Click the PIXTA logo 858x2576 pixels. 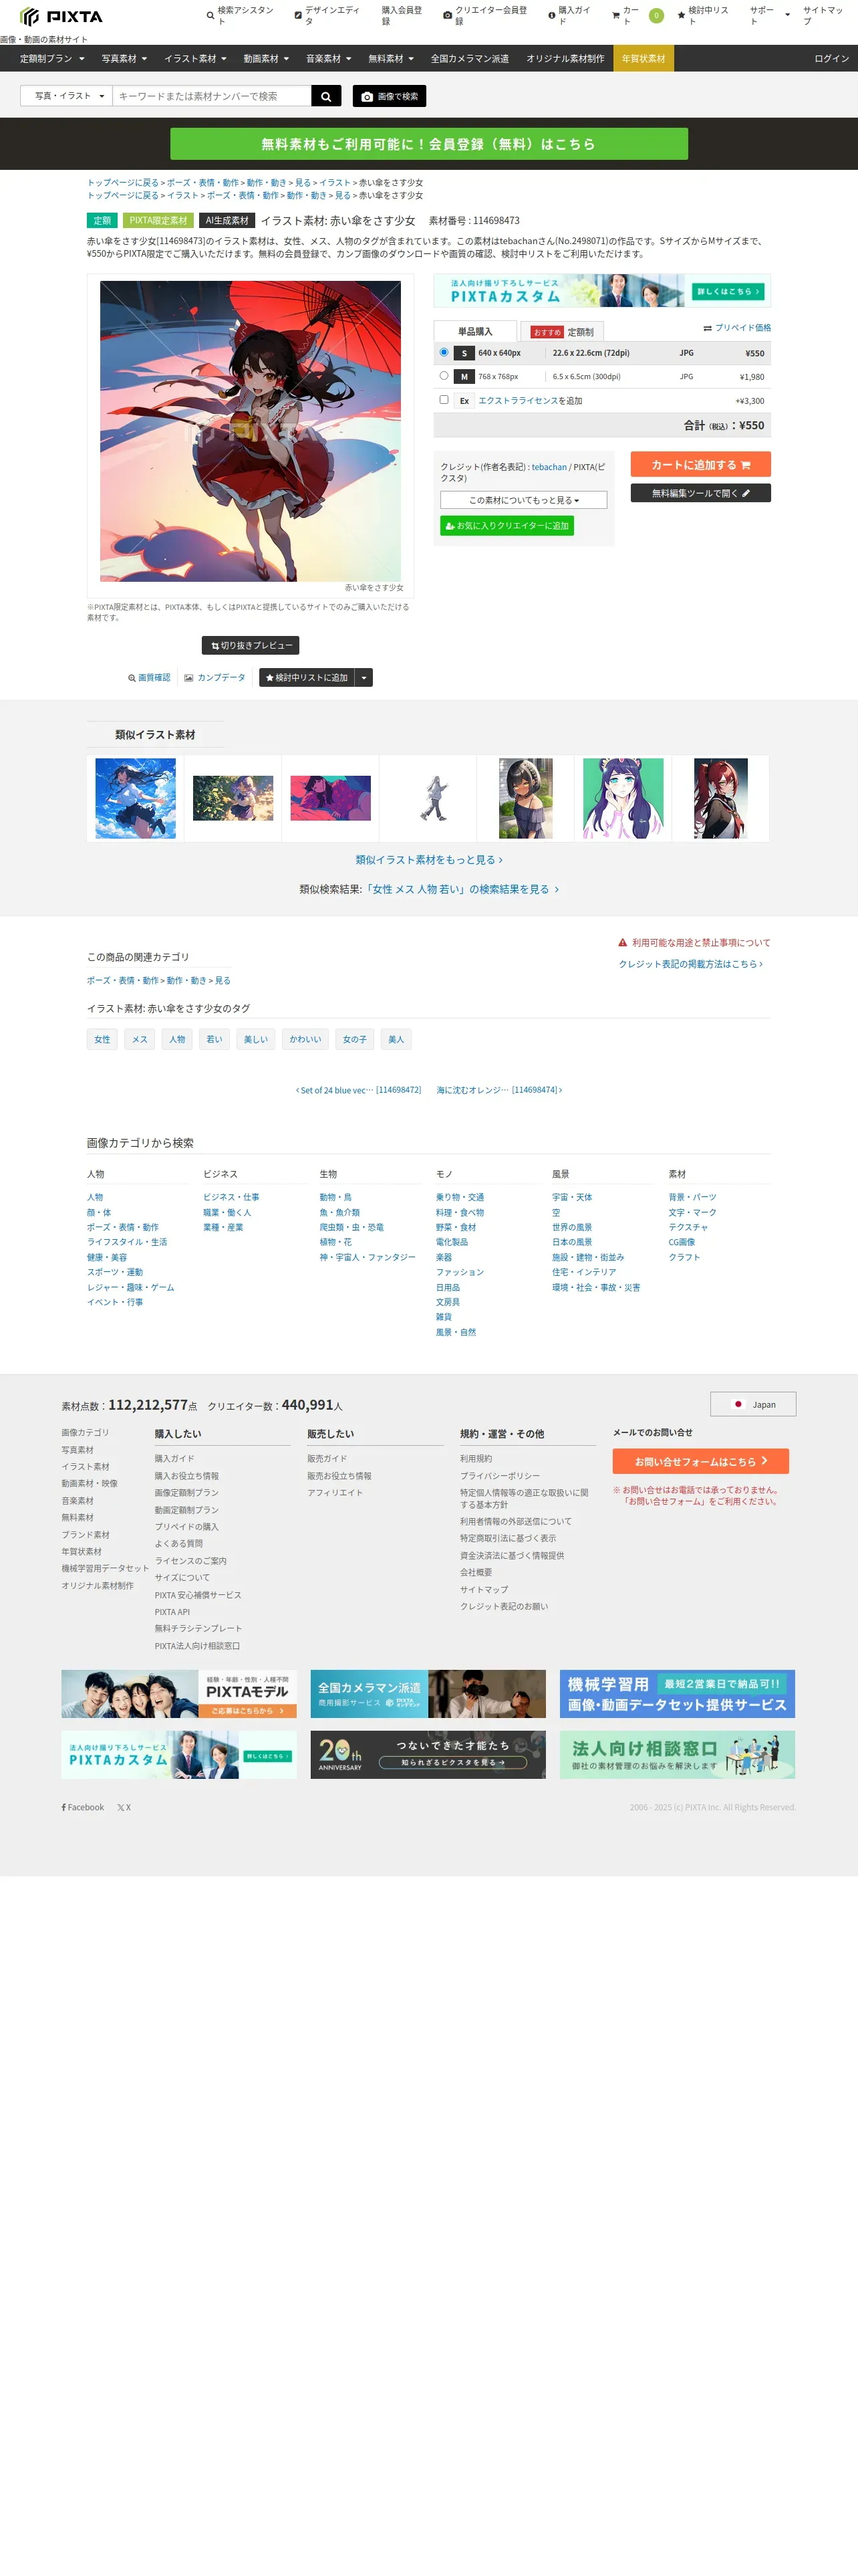click(61, 16)
